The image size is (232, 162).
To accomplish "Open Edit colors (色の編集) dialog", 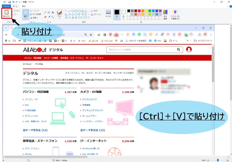I will click(165, 14).
